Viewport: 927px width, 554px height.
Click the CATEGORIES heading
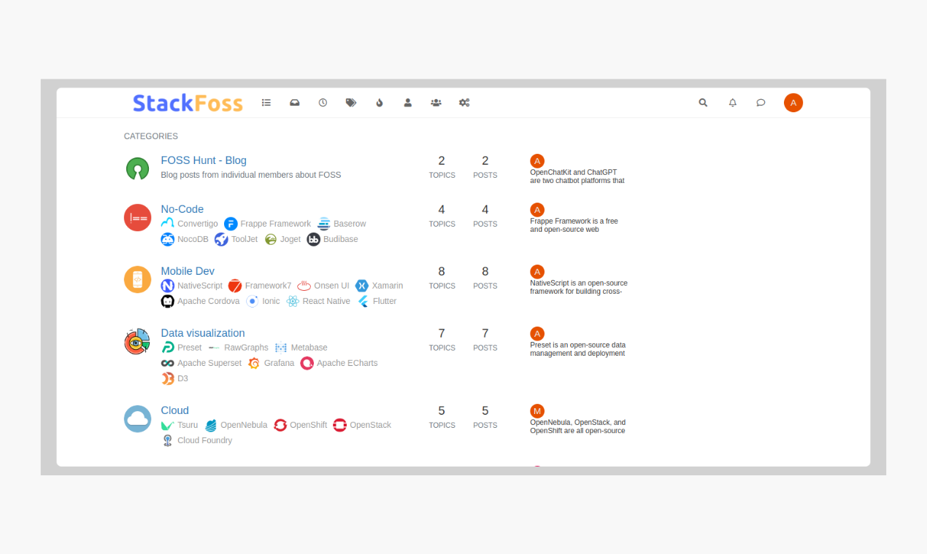151,136
